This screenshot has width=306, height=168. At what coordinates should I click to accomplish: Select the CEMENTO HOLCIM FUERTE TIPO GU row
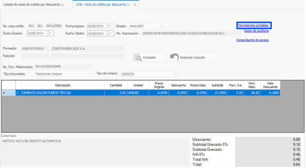pyautogui.click(x=63, y=93)
